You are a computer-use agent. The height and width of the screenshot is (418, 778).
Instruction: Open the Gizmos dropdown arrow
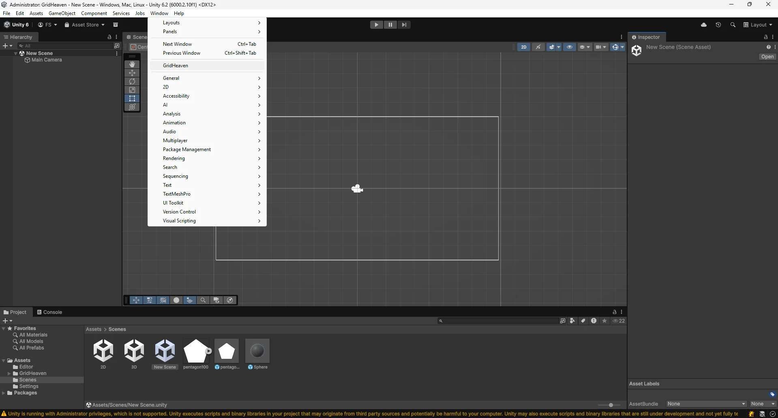tap(622, 47)
